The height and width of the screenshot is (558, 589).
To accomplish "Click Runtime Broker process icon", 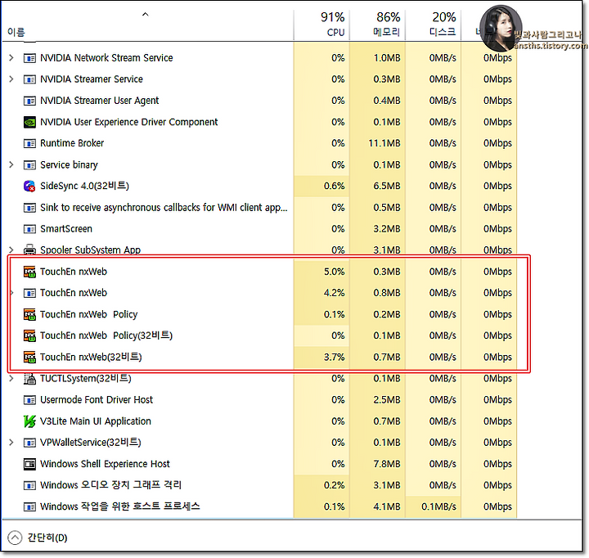I will 29,143.
